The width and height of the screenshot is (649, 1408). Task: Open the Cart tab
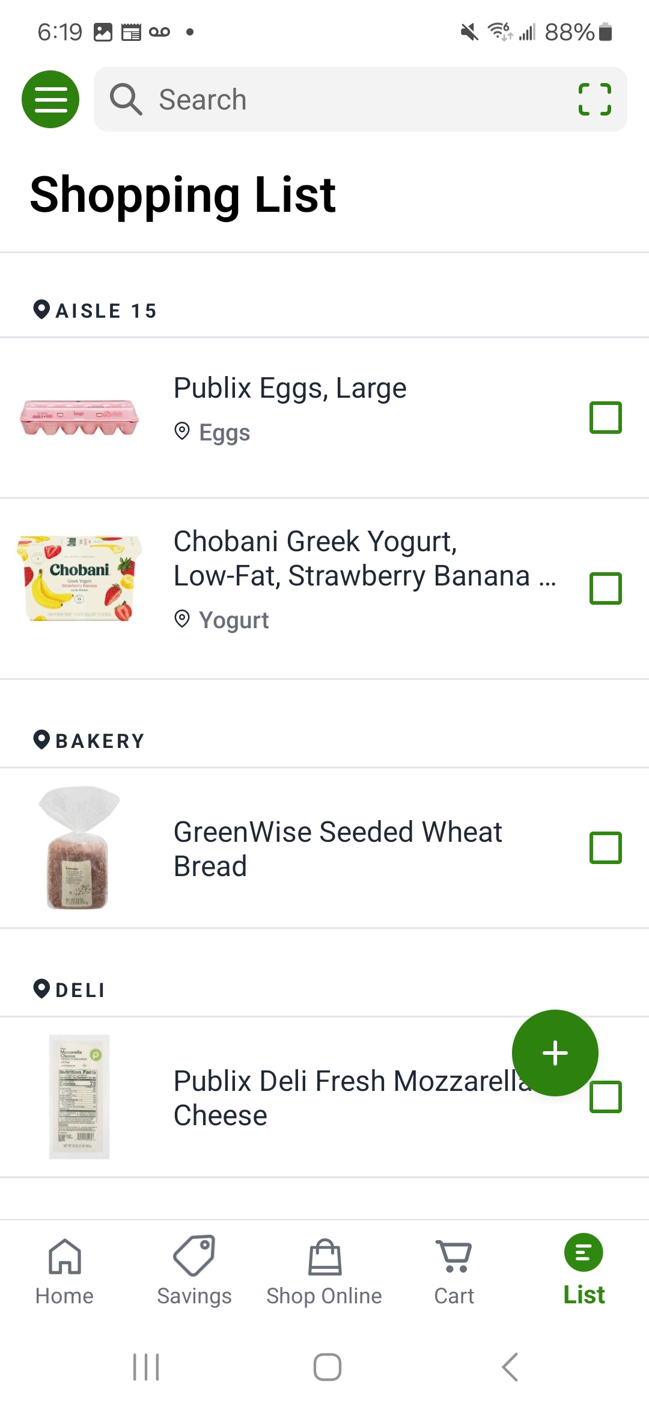[x=454, y=1271]
